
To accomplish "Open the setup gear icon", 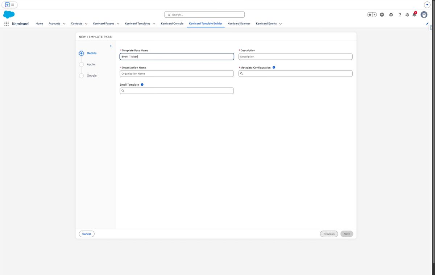I will [x=407, y=14].
